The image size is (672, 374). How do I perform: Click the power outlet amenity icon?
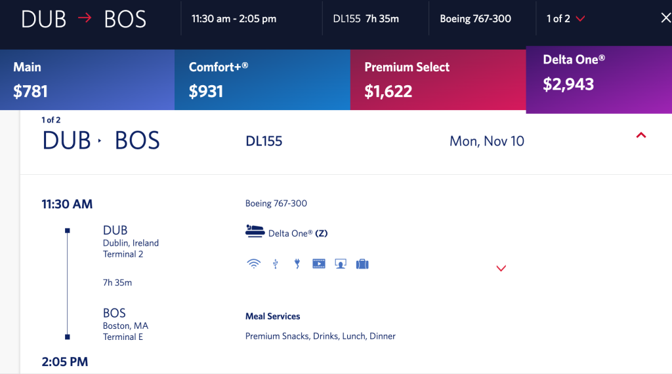coord(297,264)
